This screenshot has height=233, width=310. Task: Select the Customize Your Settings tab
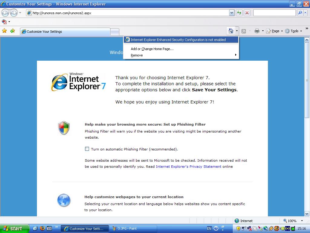65,32
